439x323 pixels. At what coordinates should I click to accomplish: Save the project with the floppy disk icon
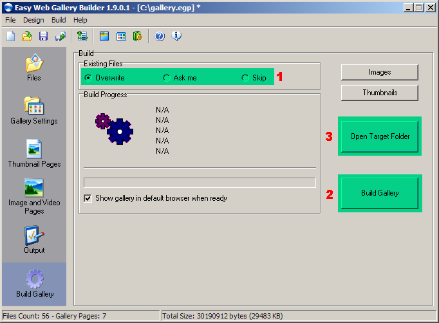43,36
